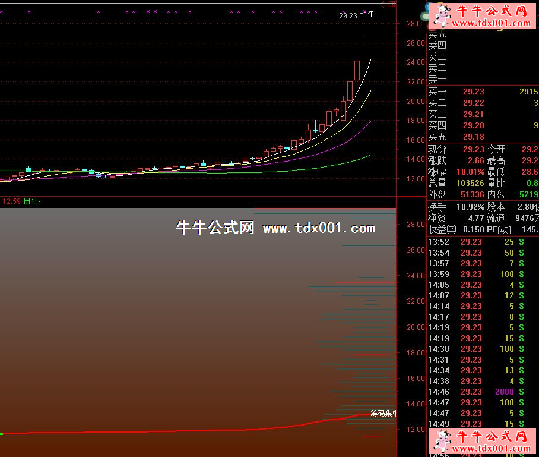Click the cartoon cow logo at top right
Viewport: 539px width, 457px height.
pos(441,15)
